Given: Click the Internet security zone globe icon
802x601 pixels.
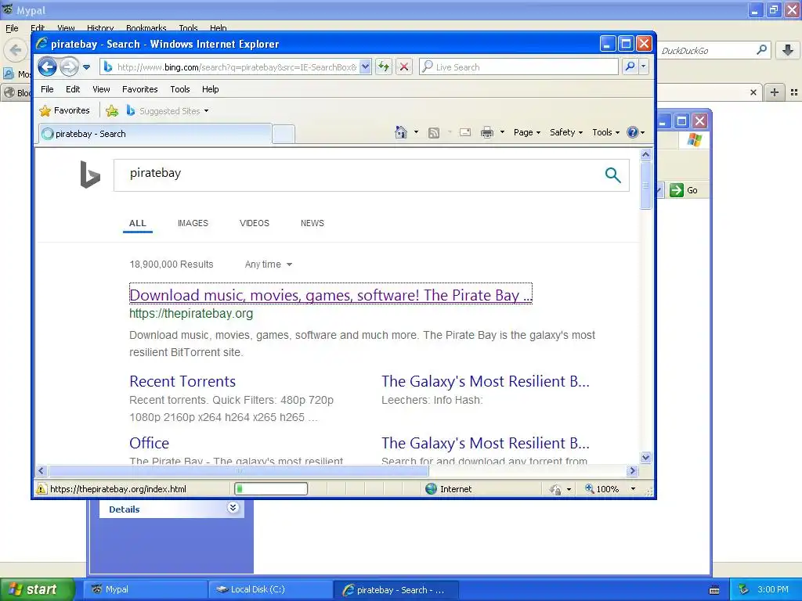Looking at the screenshot, I should [x=432, y=489].
